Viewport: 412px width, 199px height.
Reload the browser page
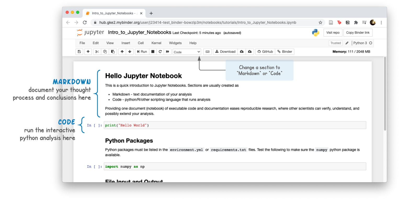[x=85, y=22]
